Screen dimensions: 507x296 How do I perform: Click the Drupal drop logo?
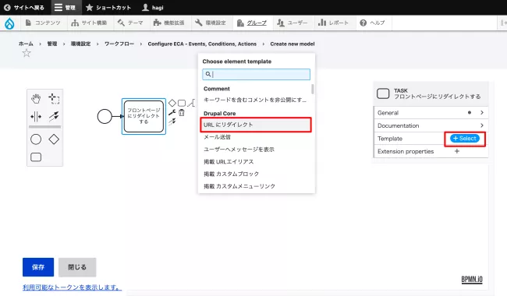9,23
